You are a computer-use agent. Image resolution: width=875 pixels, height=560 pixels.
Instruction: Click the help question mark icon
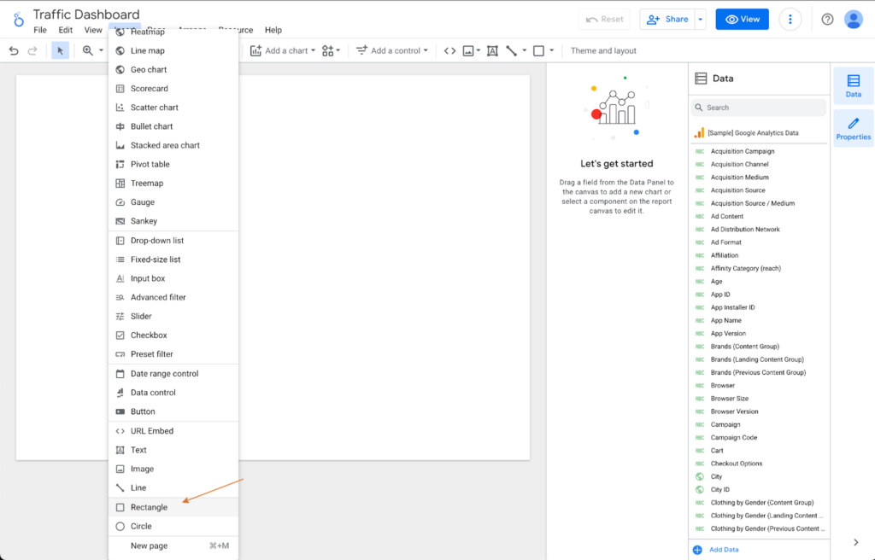pos(827,19)
